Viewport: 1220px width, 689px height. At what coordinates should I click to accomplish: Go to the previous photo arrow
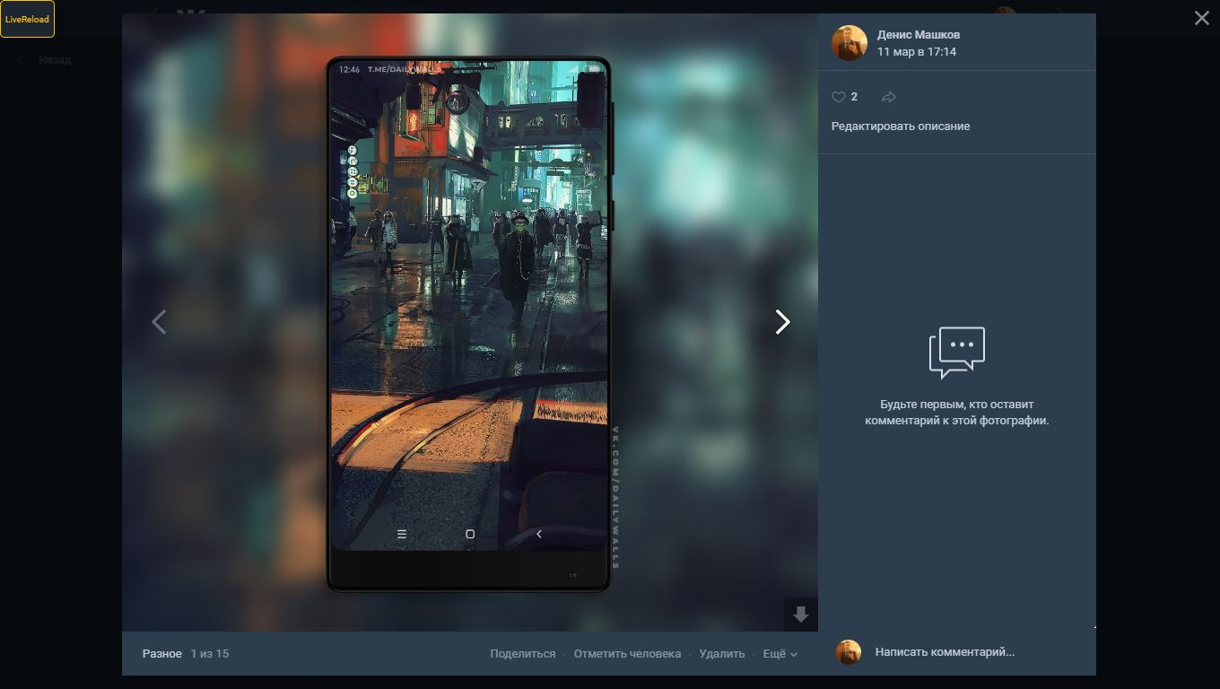tap(159, 322)
